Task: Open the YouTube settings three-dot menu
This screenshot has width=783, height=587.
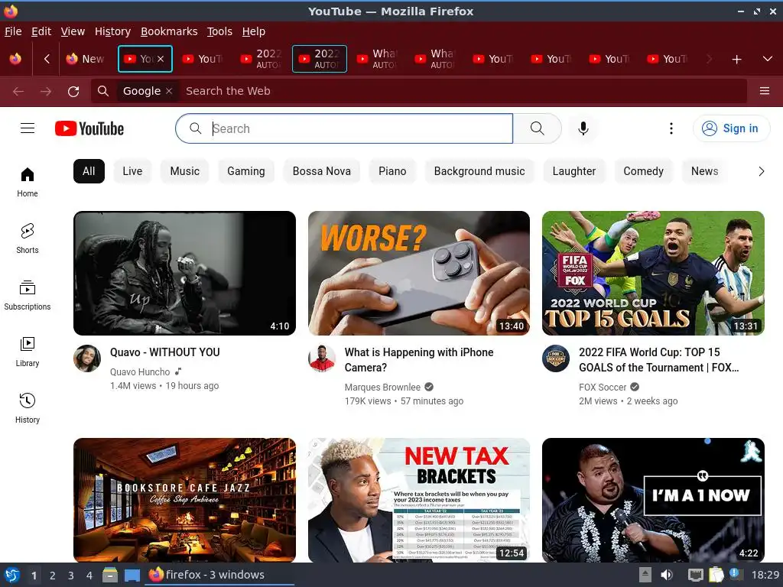Action: (x=671, y=128)
